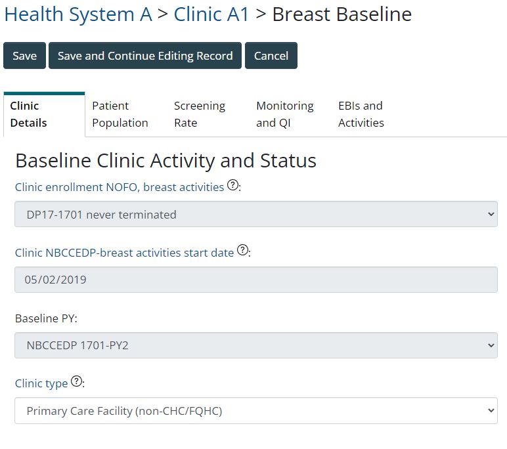Click the Clinic enrollment NOFO label link
This screenshot has height=449, width=507.
pyautogui.click(x=120, y=187)
